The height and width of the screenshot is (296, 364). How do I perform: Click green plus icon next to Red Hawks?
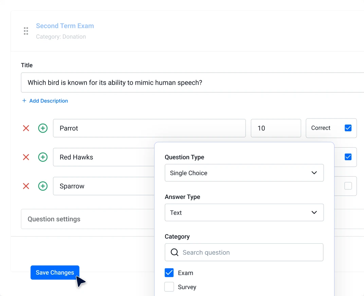point(43,157)
